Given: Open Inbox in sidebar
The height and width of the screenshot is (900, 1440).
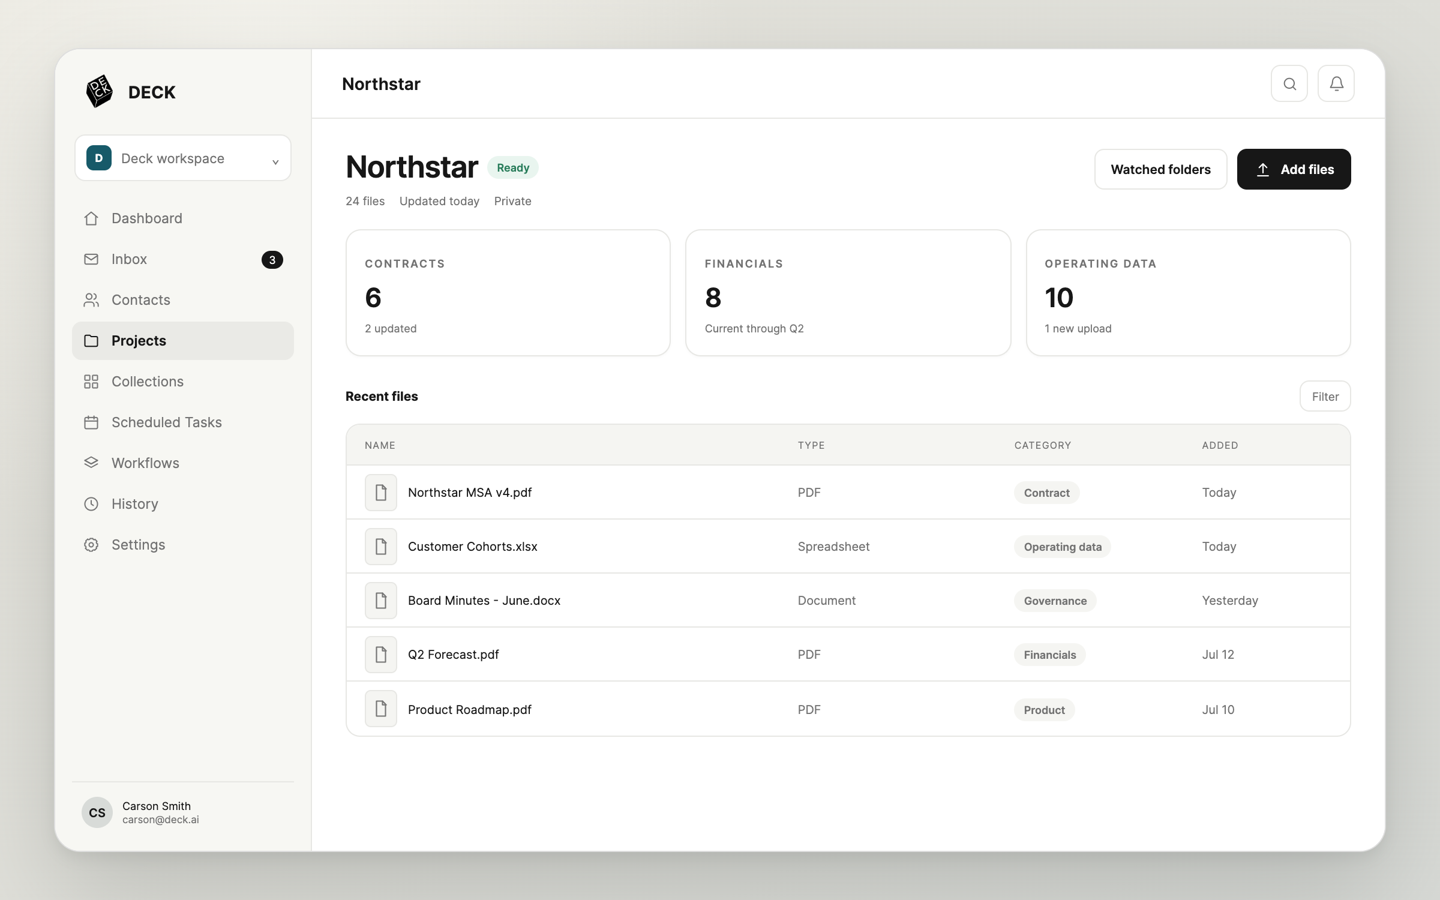Looking at the screenshot, I should 183,259.
